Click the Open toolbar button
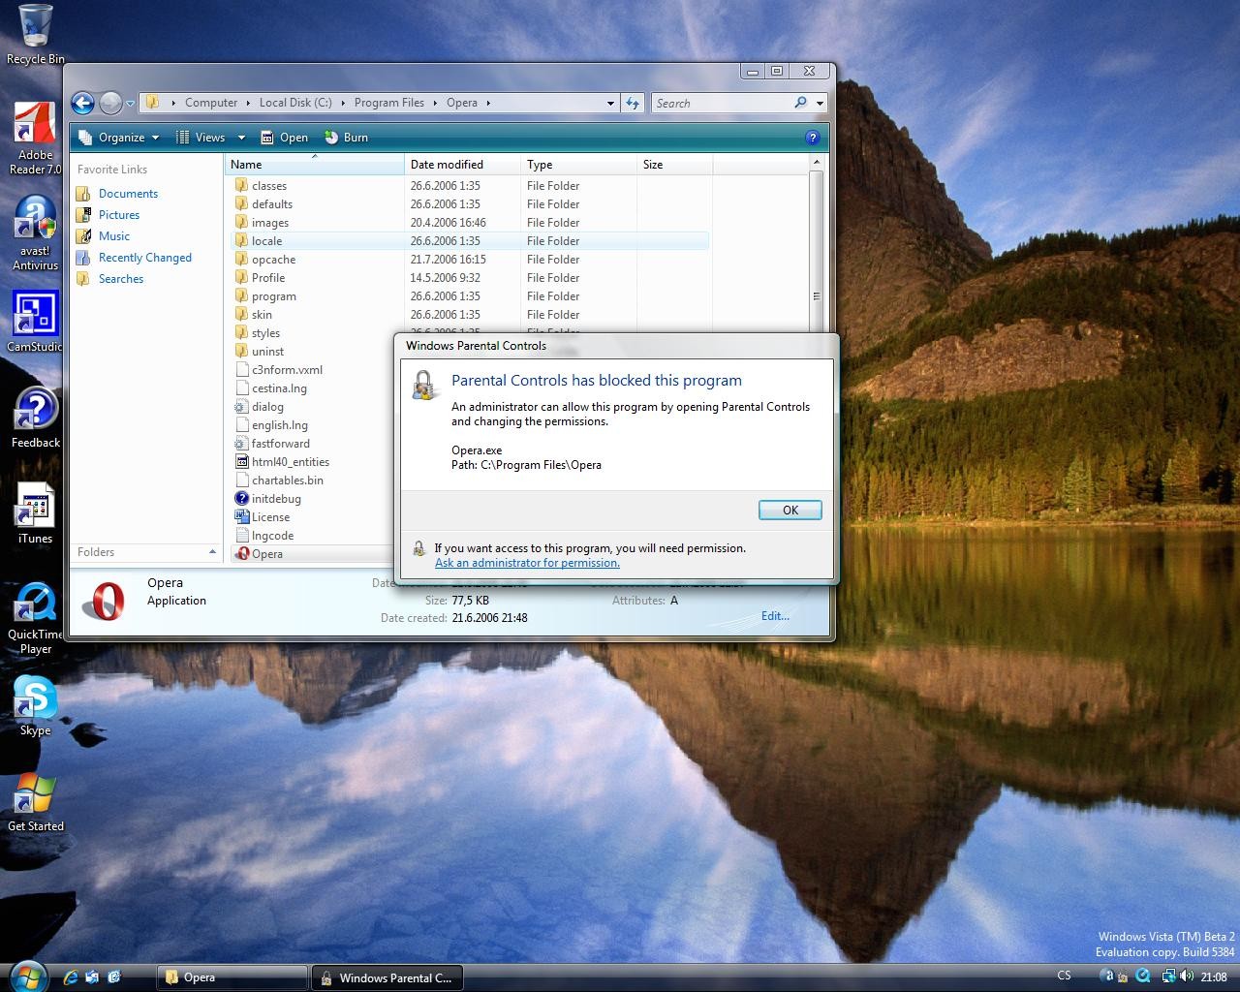This screenshot has width=1240, height=992. tap(285, 138)
